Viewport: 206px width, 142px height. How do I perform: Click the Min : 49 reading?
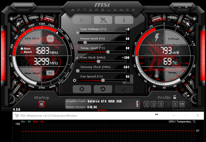(26, 121)
